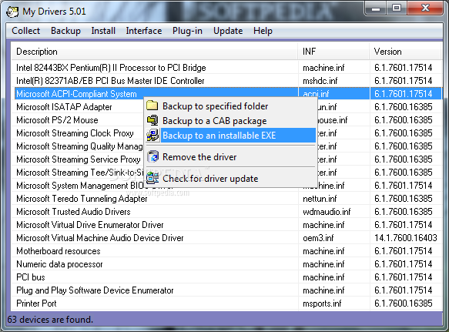Select Microsoft Virtual Drive Enumerator Driver row
449x332 pixels.
pos(227,225)
